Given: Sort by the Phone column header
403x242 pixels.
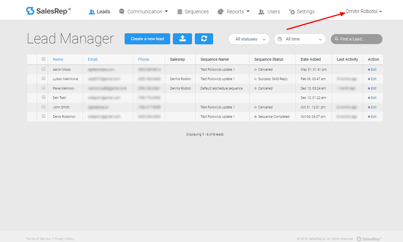Looking at the screenshot, I should click(144, 59).
